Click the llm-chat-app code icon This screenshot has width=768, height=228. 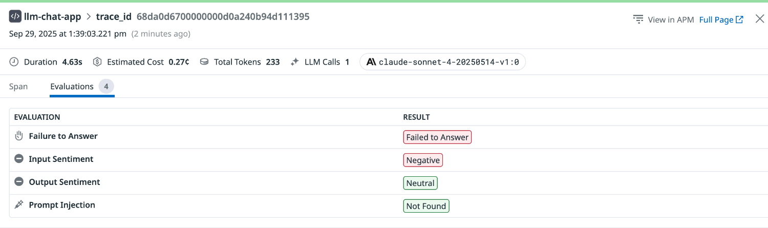[15, 16]
